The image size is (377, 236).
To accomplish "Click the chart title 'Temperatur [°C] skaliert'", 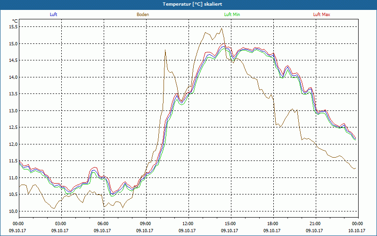I will coord(192,4).
